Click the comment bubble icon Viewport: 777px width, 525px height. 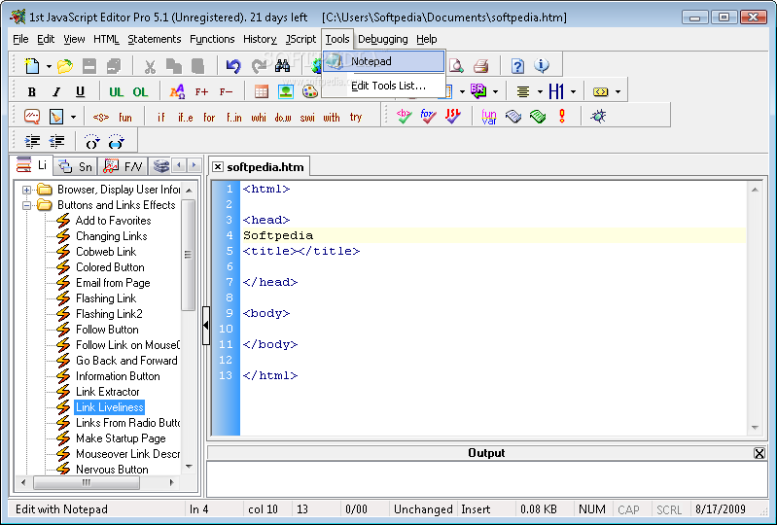click(32, 117)
